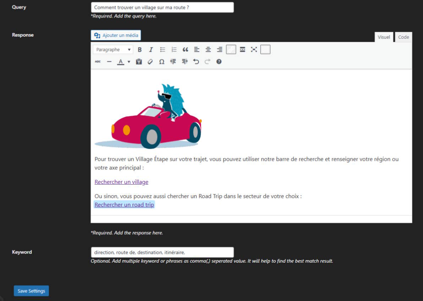Undo the last editor change
This screenshot has width=423, height=301.
pos(196,61)
